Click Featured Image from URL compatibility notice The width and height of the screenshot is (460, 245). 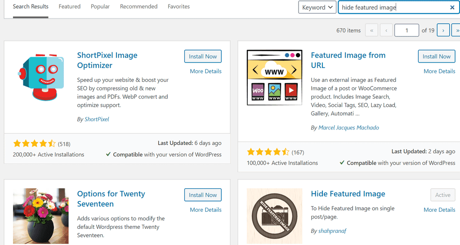tap(397, 163)
